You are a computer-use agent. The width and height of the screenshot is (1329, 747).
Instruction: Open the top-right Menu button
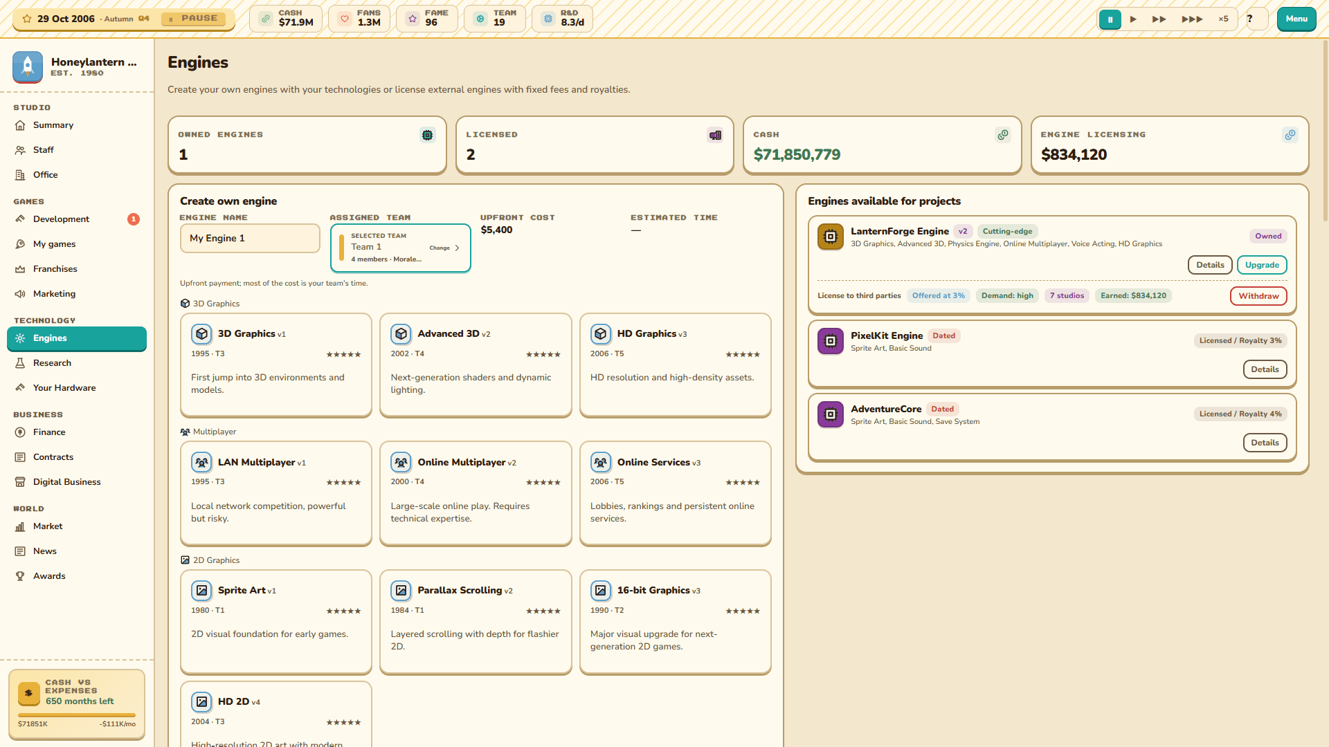click(1296, 19)
